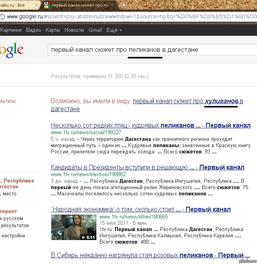Screen dimensions: 257x264
Task: Click inside the Google search query field
Action: [x=152, y=50]
